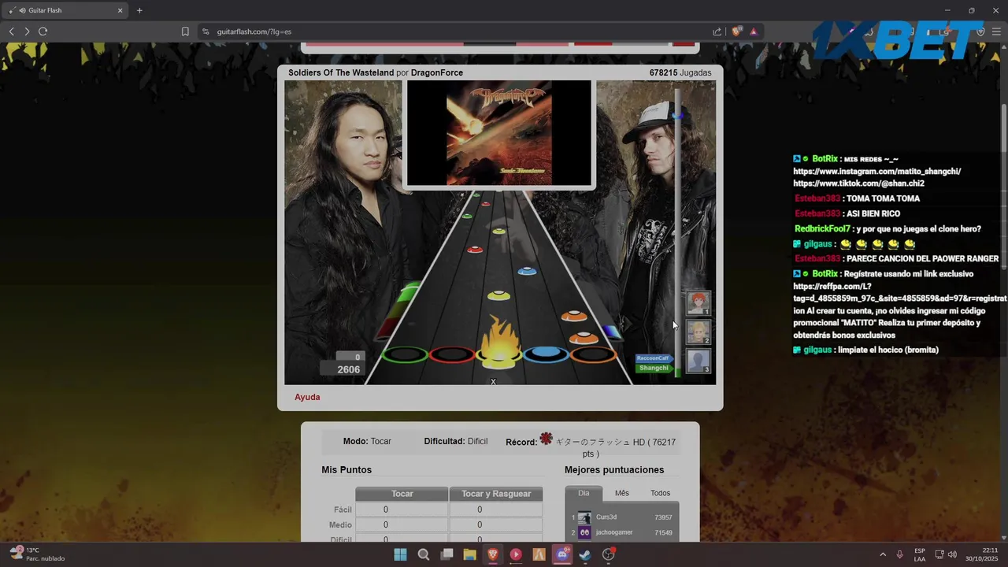Screen dimensions: 1008x567
Task: Click the Fácil row Tocar score cell
Action: [x=402, y=510]
